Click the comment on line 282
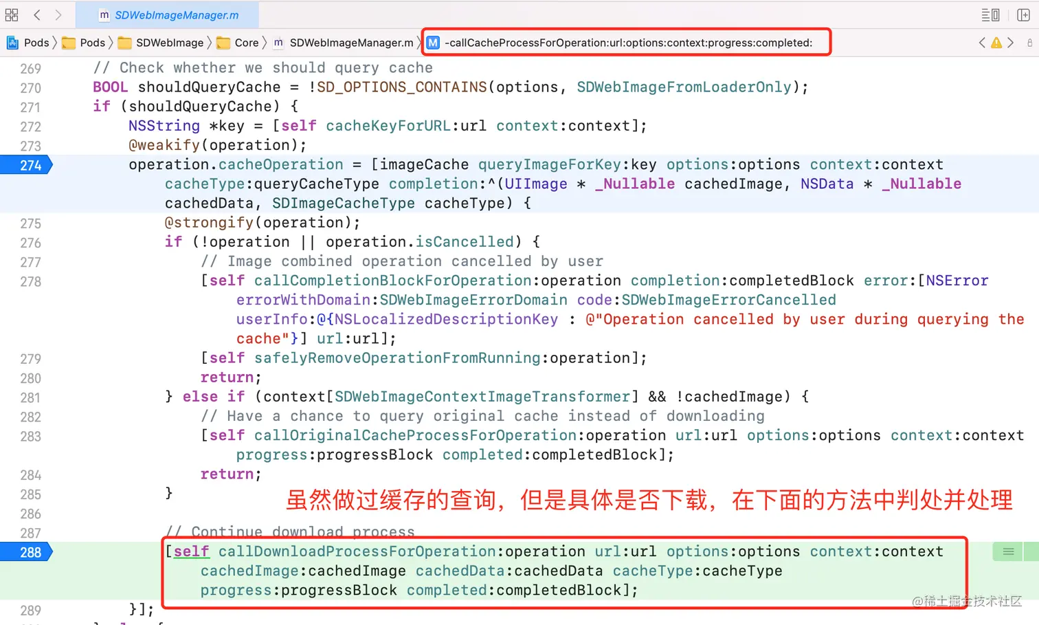This screenshot has width=1039, height=625. pos(482,416)
